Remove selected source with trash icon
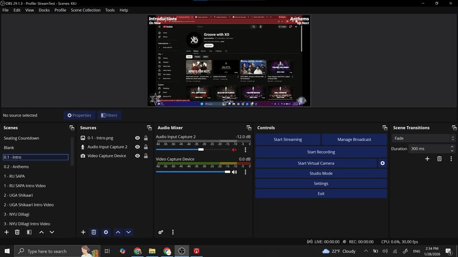 [94, 232]
